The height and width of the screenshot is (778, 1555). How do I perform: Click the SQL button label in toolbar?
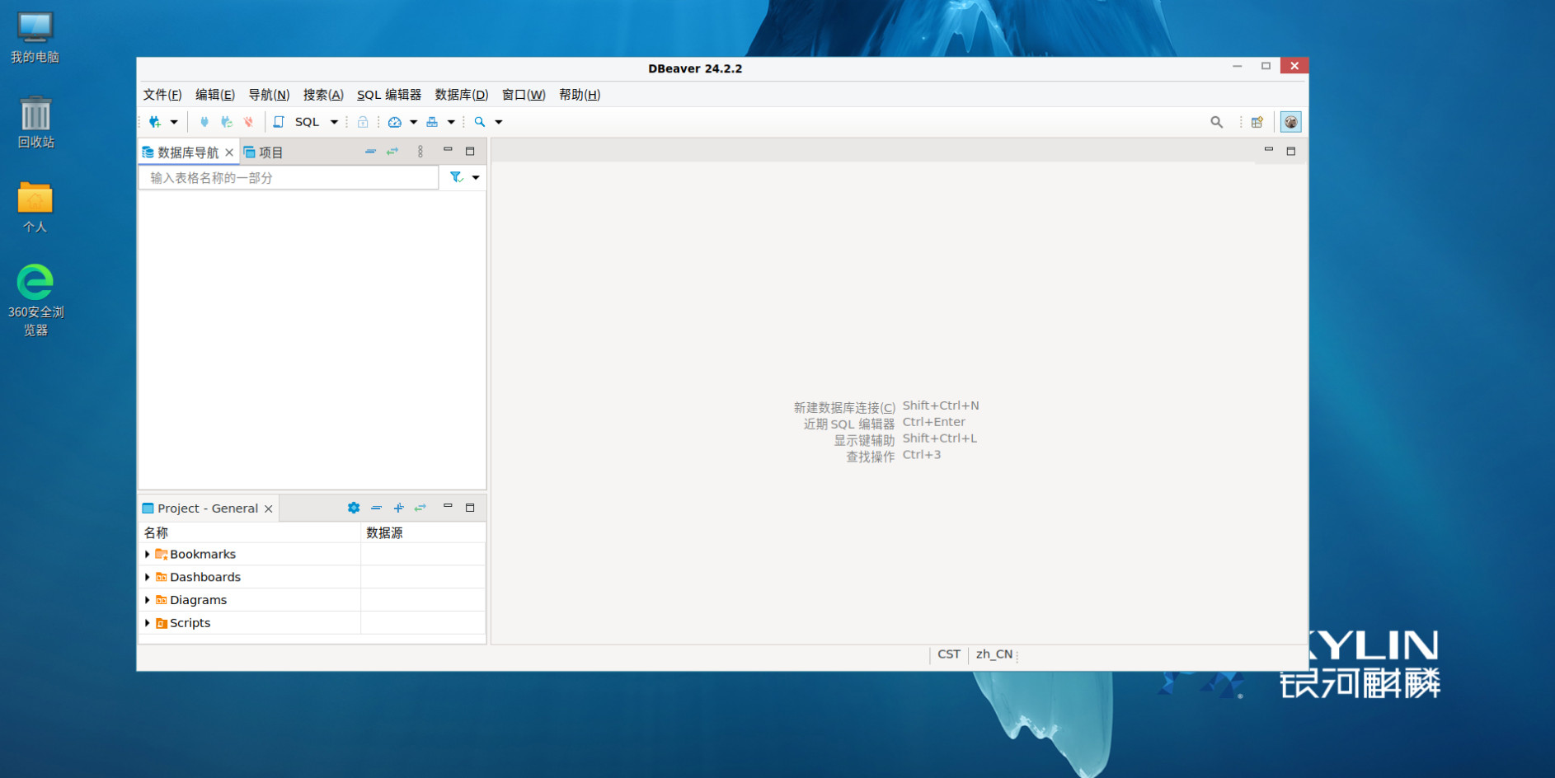coord(307,122)
